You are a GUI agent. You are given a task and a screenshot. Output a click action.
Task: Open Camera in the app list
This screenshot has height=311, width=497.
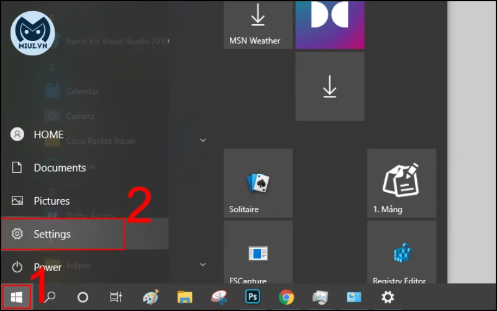(x=80, y=116)
